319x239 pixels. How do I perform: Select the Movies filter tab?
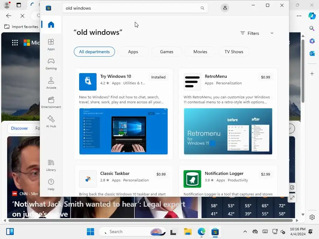(200, 52)
